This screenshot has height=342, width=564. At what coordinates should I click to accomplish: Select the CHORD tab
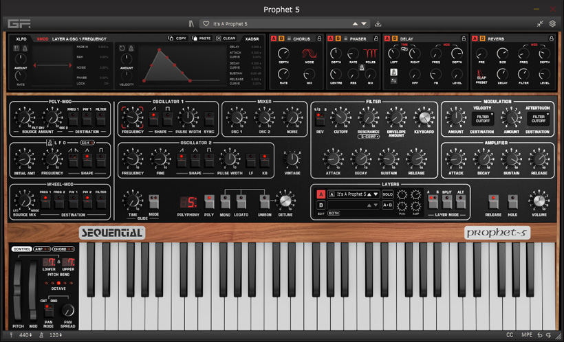[x=64, y=249]
